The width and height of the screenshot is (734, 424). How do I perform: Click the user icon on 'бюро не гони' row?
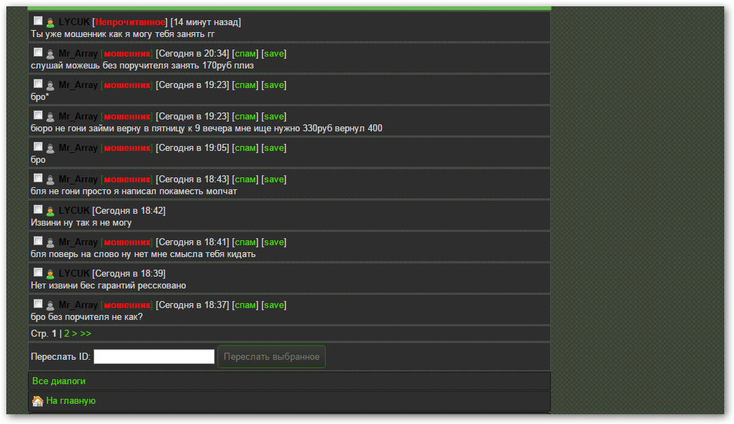(50, 117)
